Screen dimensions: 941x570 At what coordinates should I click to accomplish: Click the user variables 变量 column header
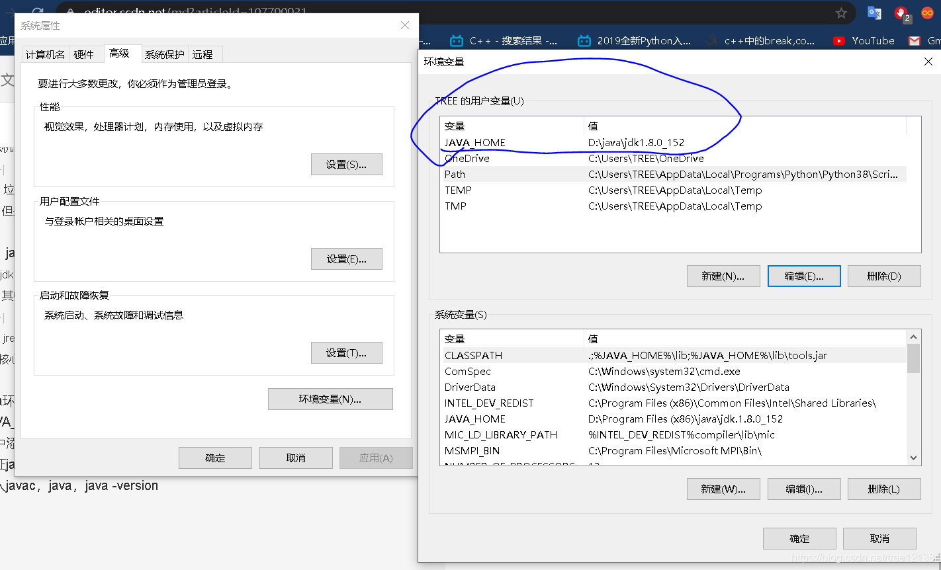(x=512, y=126)
